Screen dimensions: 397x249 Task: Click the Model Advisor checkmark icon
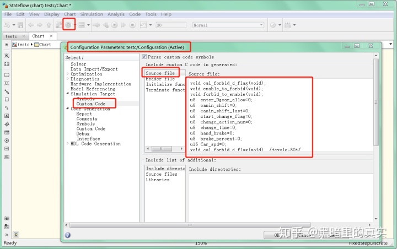pyautogui.click(x=273, y=25)
